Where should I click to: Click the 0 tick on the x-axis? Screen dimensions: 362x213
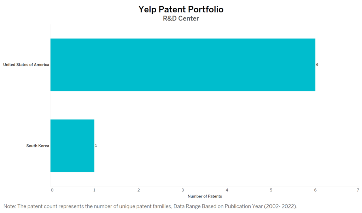click(x=52, y=190)
